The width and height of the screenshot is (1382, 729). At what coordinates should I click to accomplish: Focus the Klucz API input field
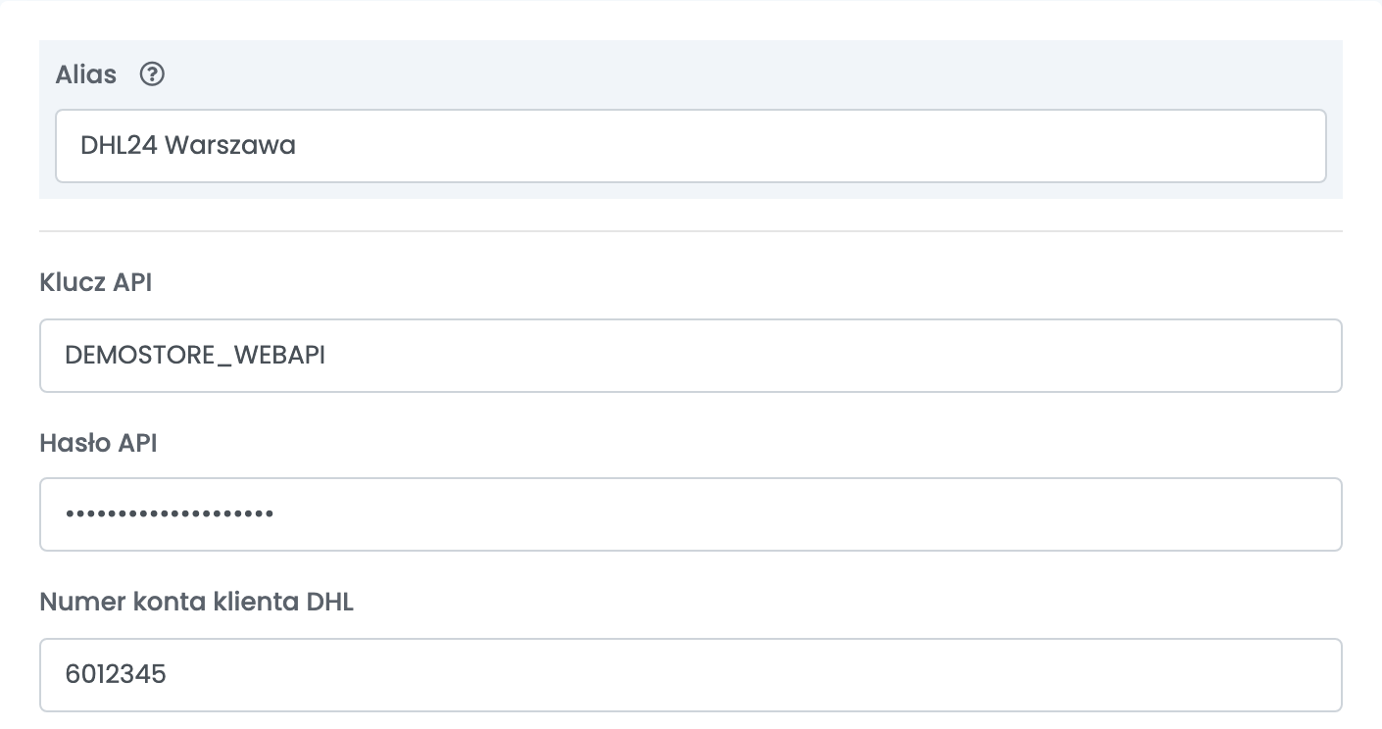tap(691, 356)
